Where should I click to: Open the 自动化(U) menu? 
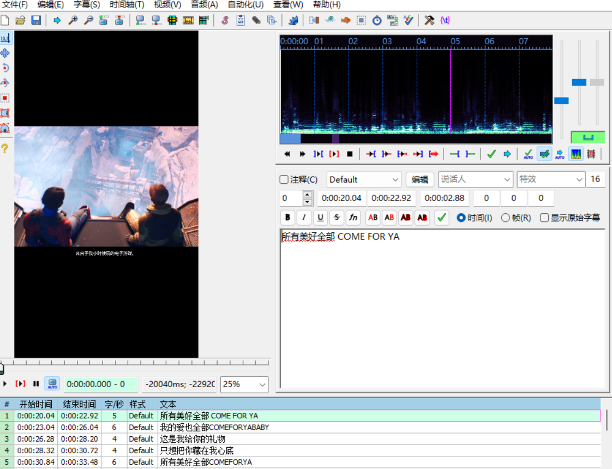tap(245, 5)
